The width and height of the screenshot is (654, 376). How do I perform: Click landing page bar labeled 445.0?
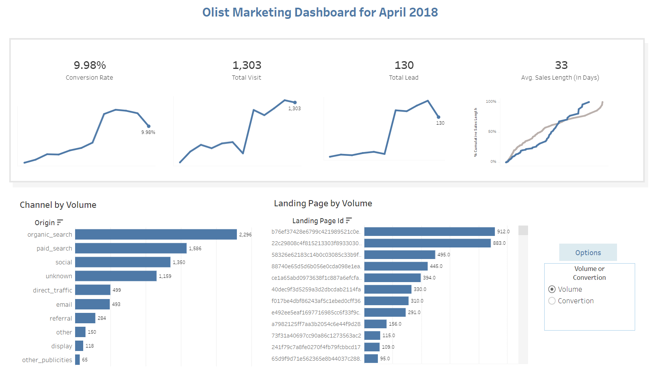point(396,266)
